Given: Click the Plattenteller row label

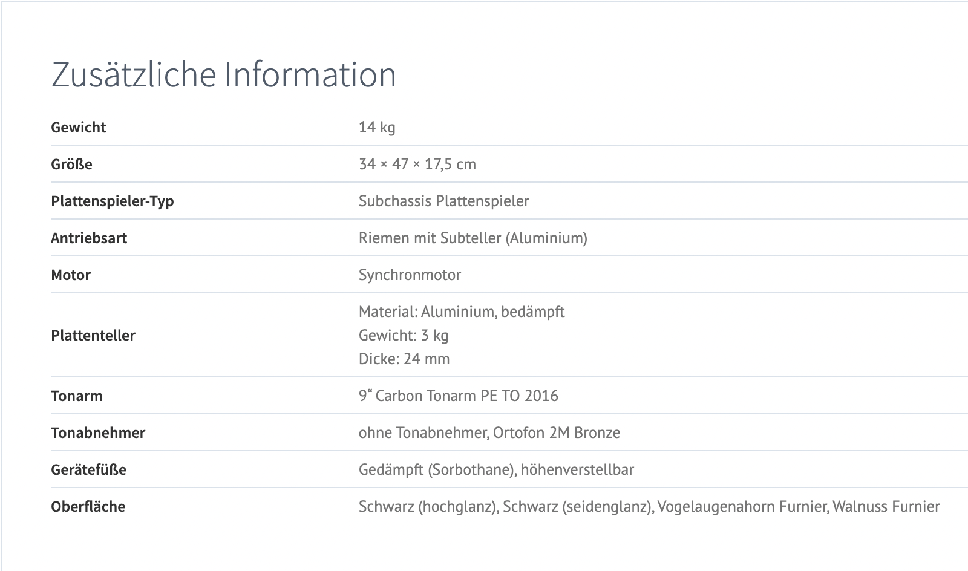Looking at the screenshot, I should 93,336.
